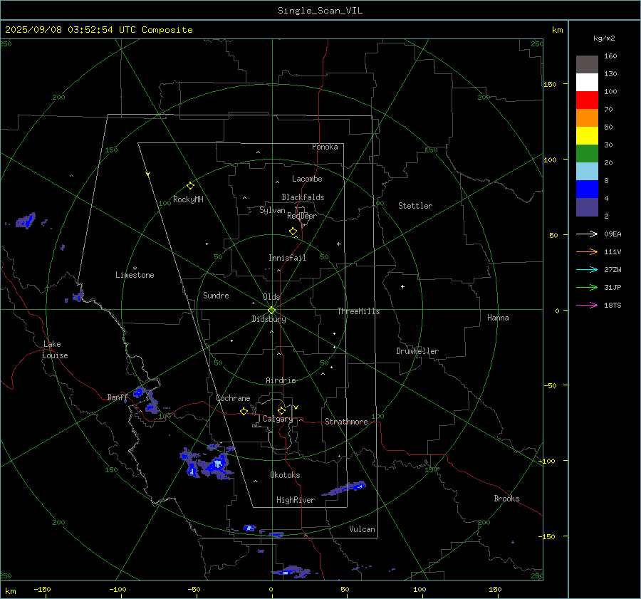Image resolution: width=641 pixels, height=599 pixels.
Task: Click the Single_Scan_VIL title text
Action: [x=320, y=11]
